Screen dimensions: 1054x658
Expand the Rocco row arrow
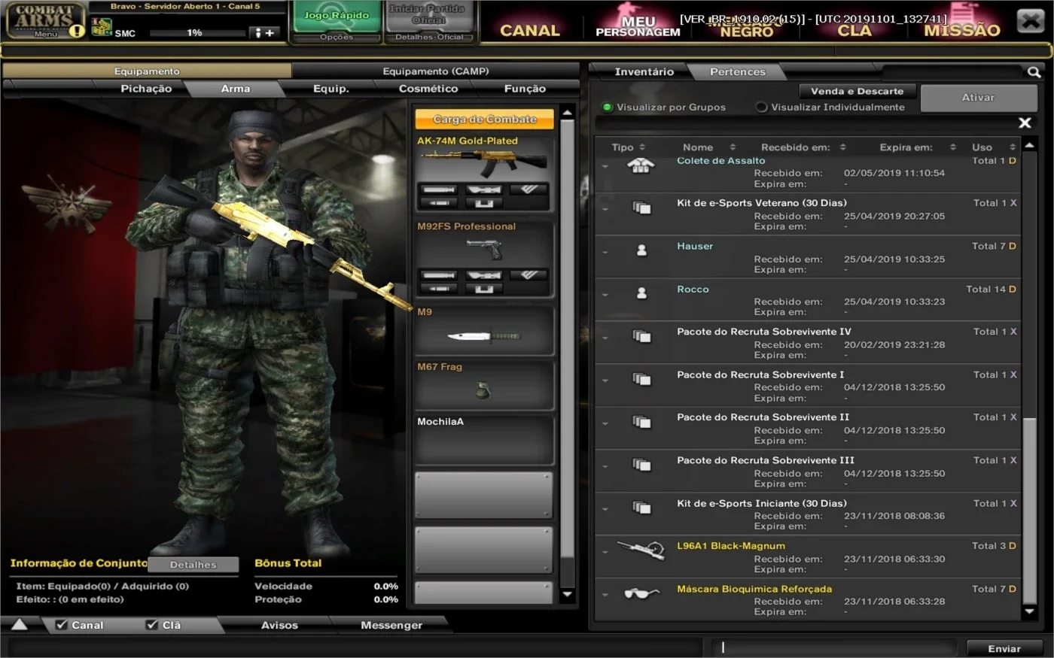(605, 295)
